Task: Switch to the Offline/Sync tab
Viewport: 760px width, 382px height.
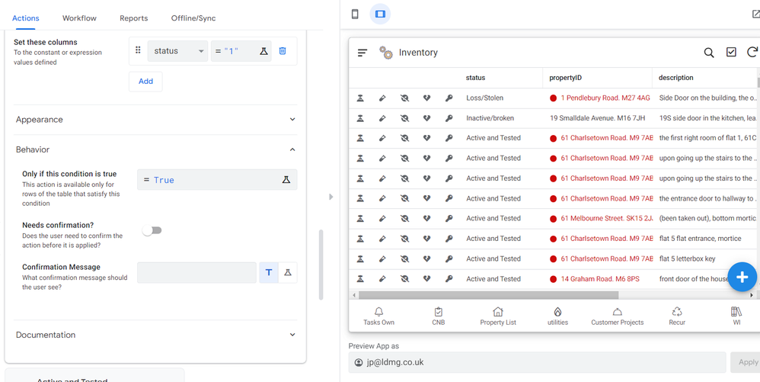Action: tap(193, 18)
